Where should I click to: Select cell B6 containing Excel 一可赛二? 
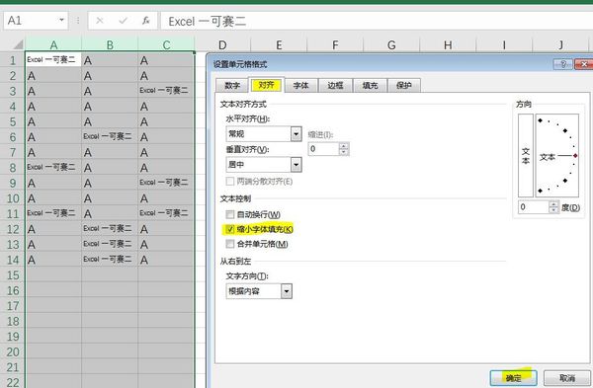tap(110, 137)
